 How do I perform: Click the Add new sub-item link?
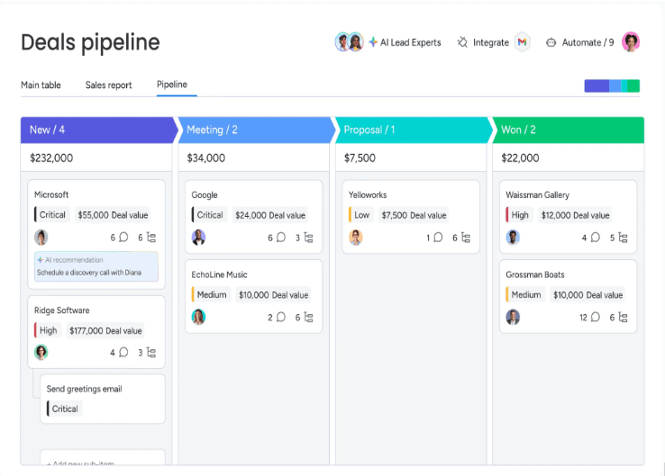click(80, 463)
